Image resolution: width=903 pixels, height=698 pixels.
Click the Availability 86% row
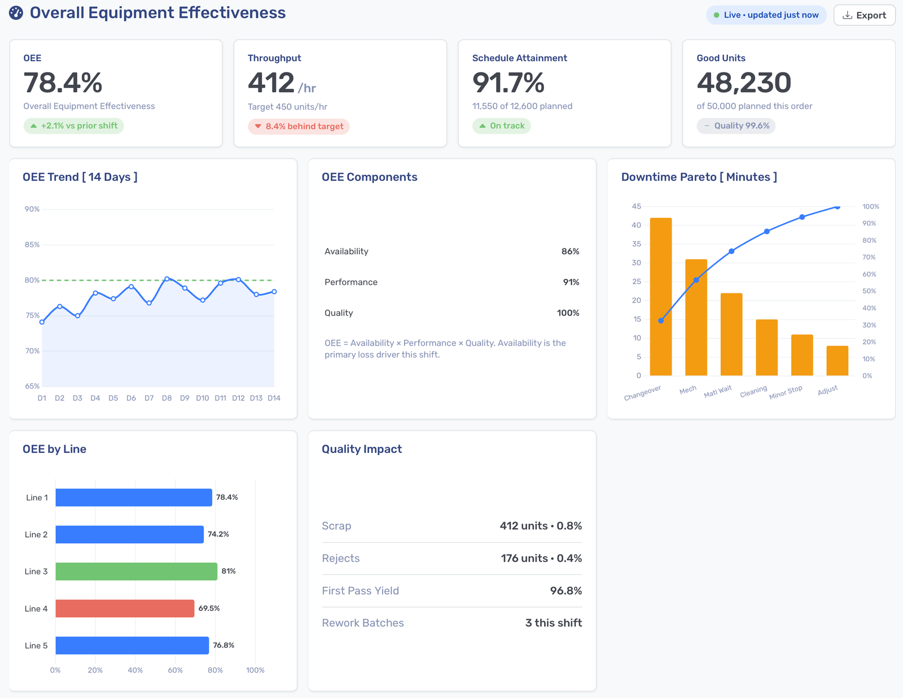[x=452, y=251]
